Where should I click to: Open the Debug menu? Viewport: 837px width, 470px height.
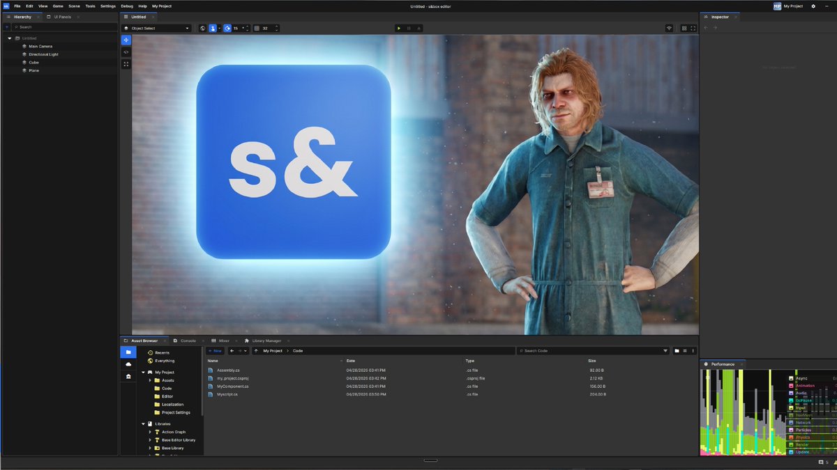click(x=127, y=6)
